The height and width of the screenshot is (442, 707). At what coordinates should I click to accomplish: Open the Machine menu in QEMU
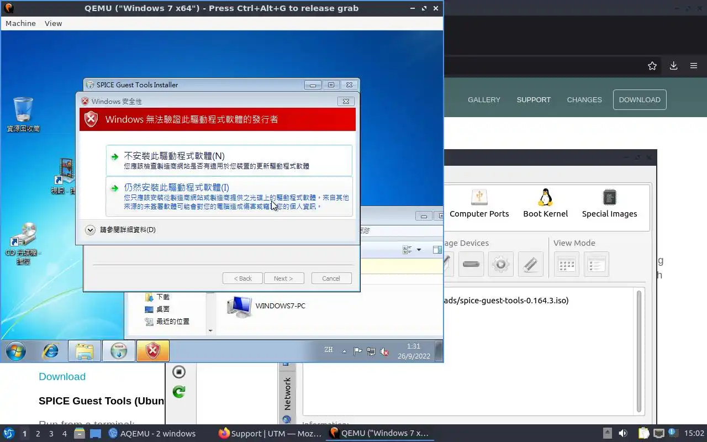pyautogui.click(x=20, y=23)
